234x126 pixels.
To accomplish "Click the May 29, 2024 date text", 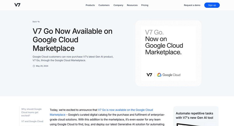I will (x=42, y=66).
